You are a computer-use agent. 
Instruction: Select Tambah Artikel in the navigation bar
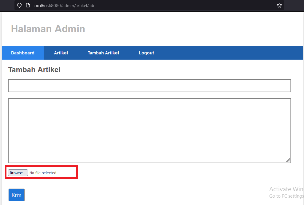click(x=103, y=53)
